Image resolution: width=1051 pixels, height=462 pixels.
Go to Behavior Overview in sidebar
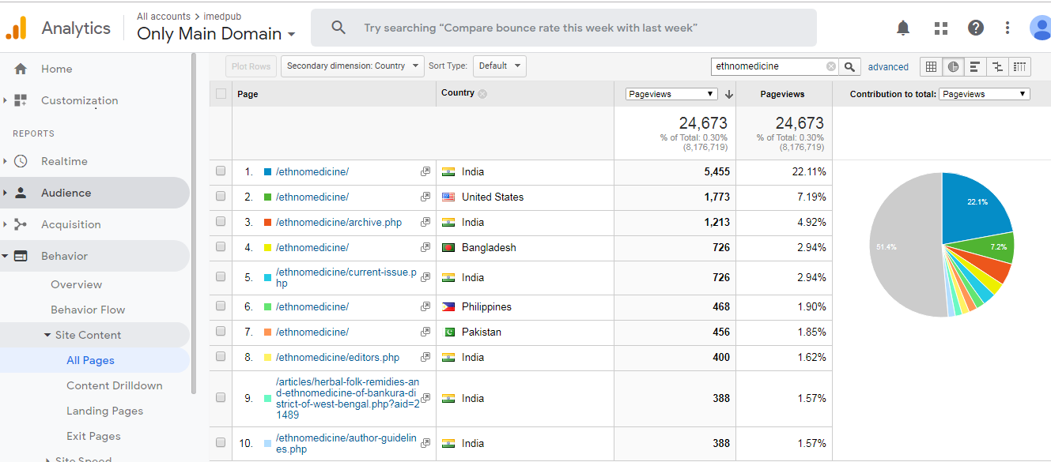(x=76, y=284)
